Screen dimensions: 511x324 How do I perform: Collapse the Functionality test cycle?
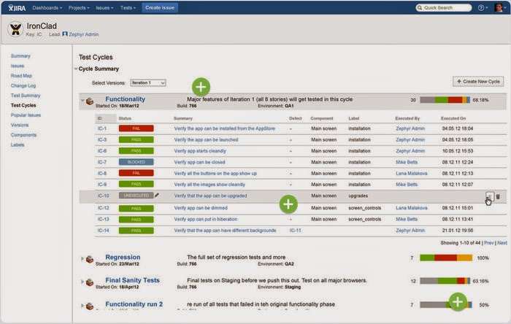(82, 101)
